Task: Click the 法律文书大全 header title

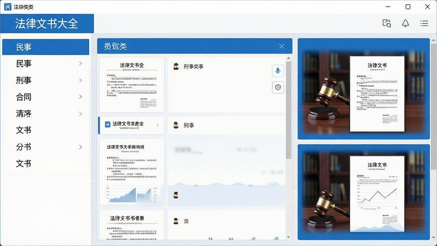Action: 47,23
